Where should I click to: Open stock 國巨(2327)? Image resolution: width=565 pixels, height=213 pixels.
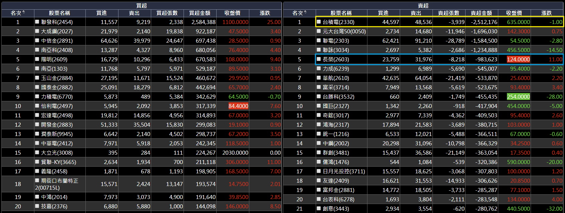(336, 106)
